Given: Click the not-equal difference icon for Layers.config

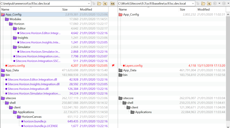Looking at the screenshot, I should coord(113,65).
